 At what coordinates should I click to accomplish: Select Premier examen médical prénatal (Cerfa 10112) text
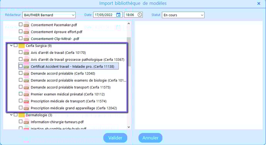tap(68, 94)
